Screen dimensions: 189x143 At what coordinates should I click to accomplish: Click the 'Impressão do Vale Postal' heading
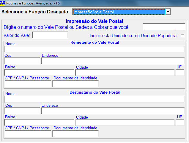(94, 21)
